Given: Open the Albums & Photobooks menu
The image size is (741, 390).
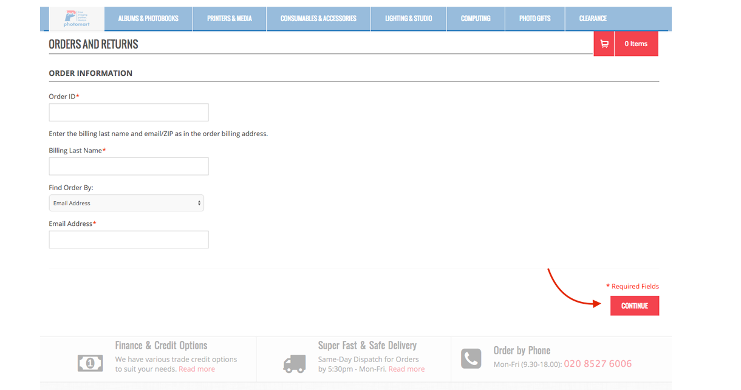Looking at the screenshot, I should point(148,19).
